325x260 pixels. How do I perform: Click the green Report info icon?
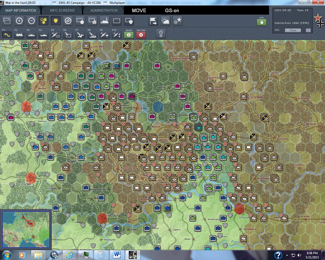point(129,35)
